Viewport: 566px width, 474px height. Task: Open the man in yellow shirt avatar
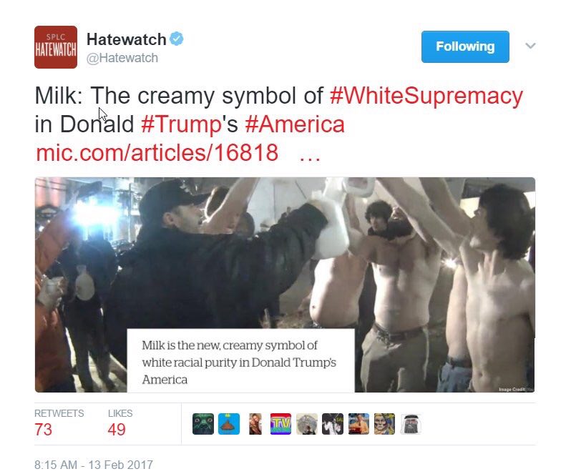pyautogui.click(x=358, y=424)
